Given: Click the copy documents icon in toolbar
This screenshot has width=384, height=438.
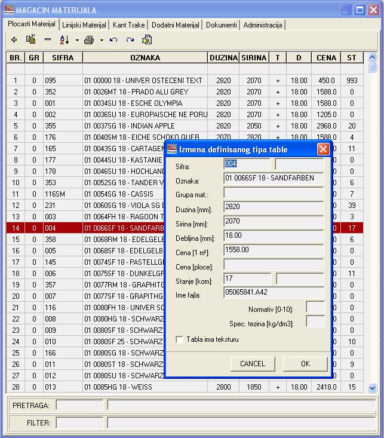Looking at the screenshot, I should pyautogui.click(x=147, y=40).
